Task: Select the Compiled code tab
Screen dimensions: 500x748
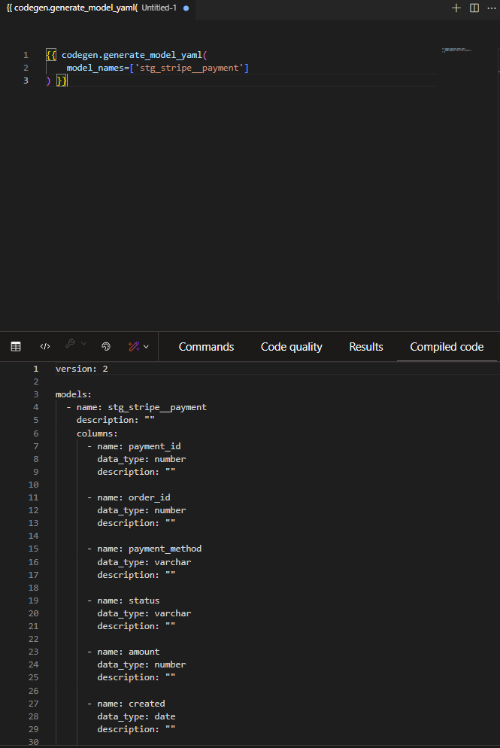Action: pyautogui.click(x=447, y=347)
